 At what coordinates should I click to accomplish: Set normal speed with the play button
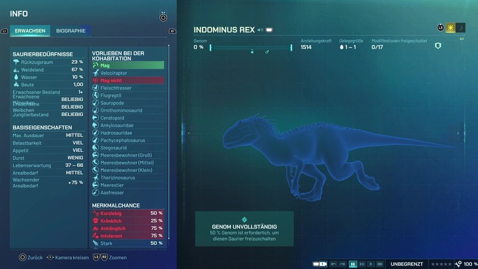pyautogui.click(x=370, y=264)
